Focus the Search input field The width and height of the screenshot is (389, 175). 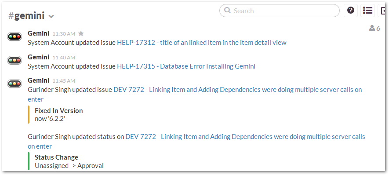point(280,11)
